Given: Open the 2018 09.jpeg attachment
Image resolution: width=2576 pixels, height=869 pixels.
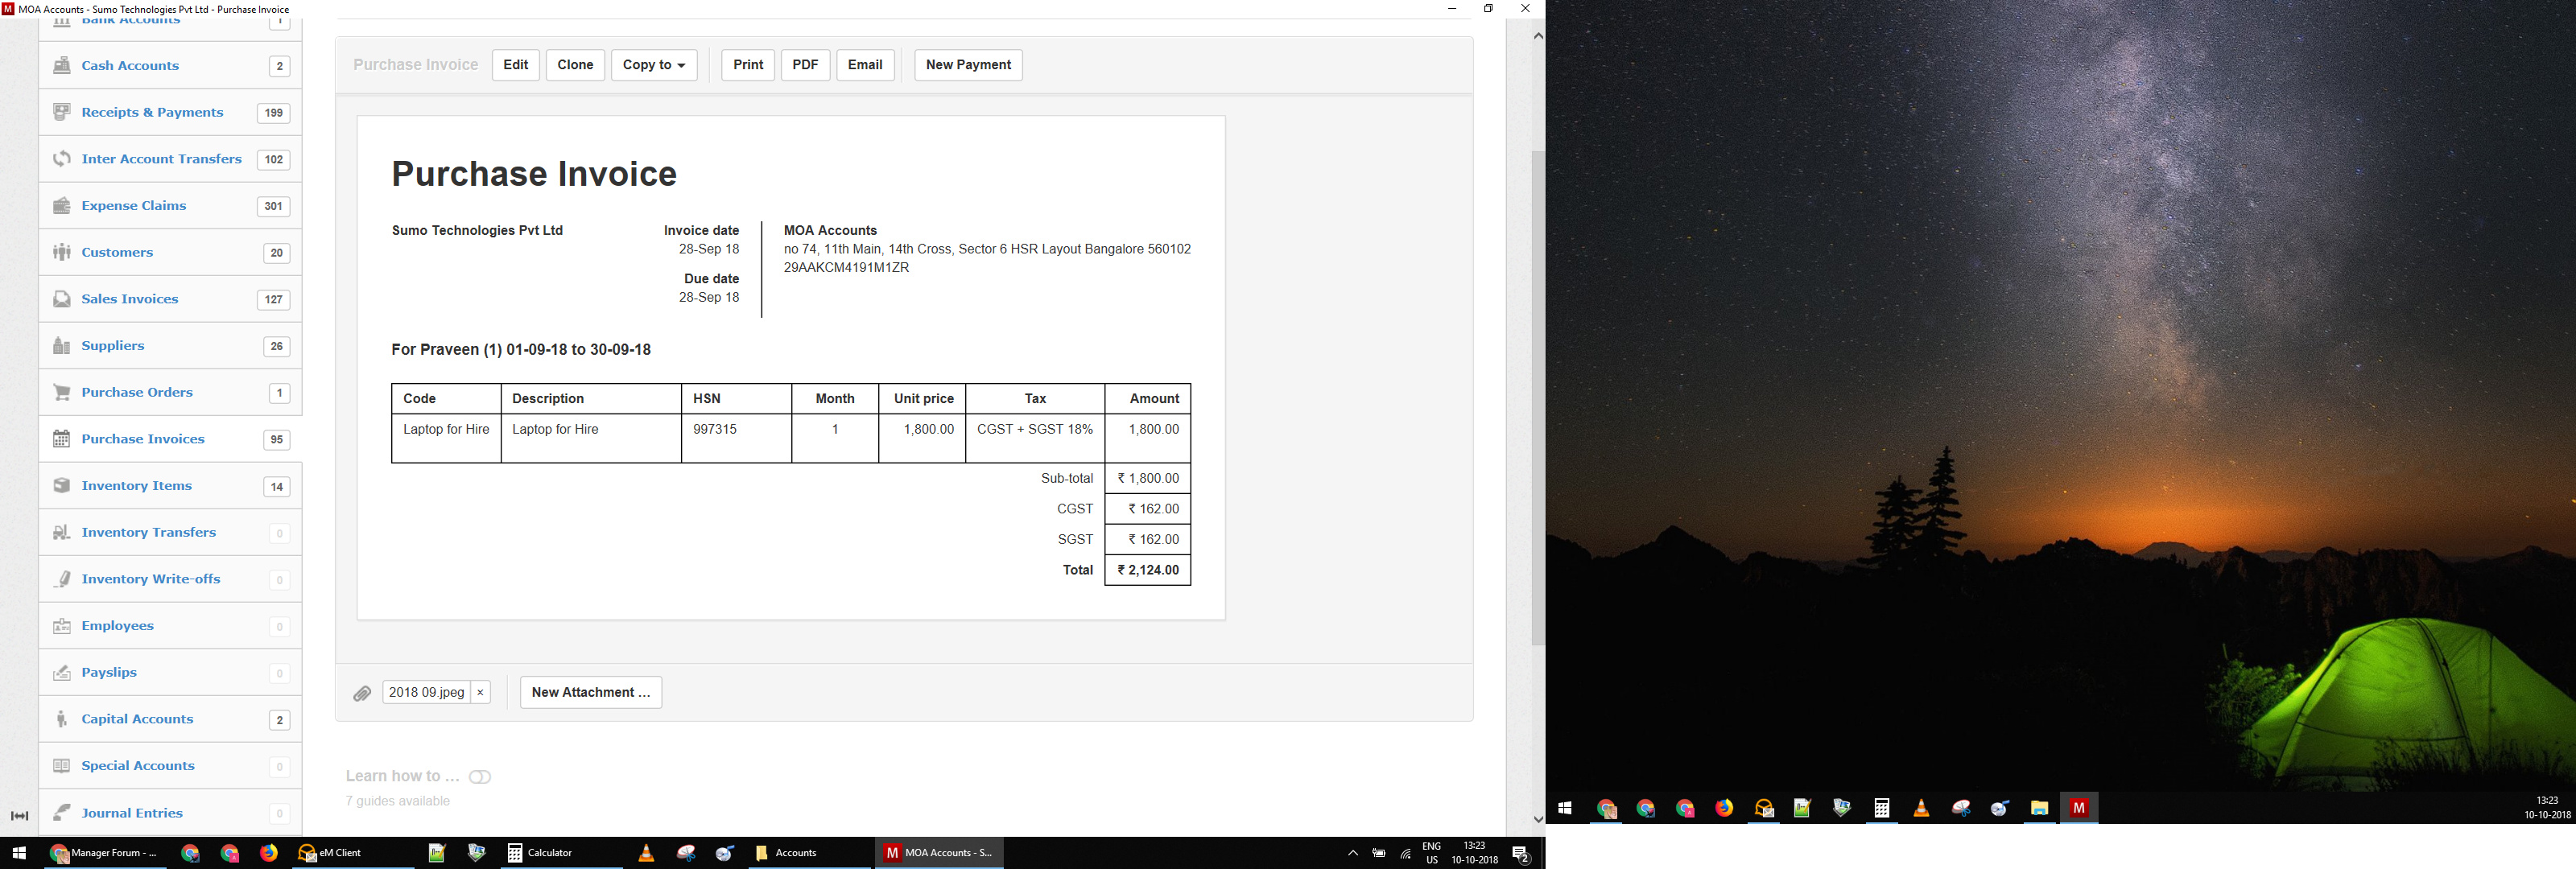Looking at the screenshot, I should 427,693.
